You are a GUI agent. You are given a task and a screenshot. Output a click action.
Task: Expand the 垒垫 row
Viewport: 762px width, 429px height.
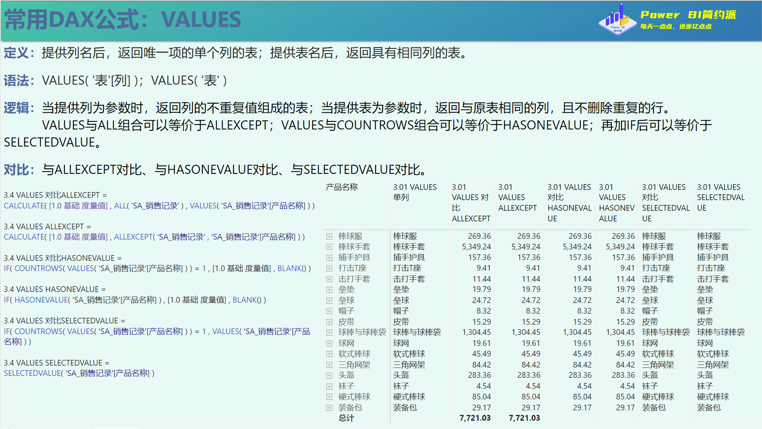[x=329, y=290]
